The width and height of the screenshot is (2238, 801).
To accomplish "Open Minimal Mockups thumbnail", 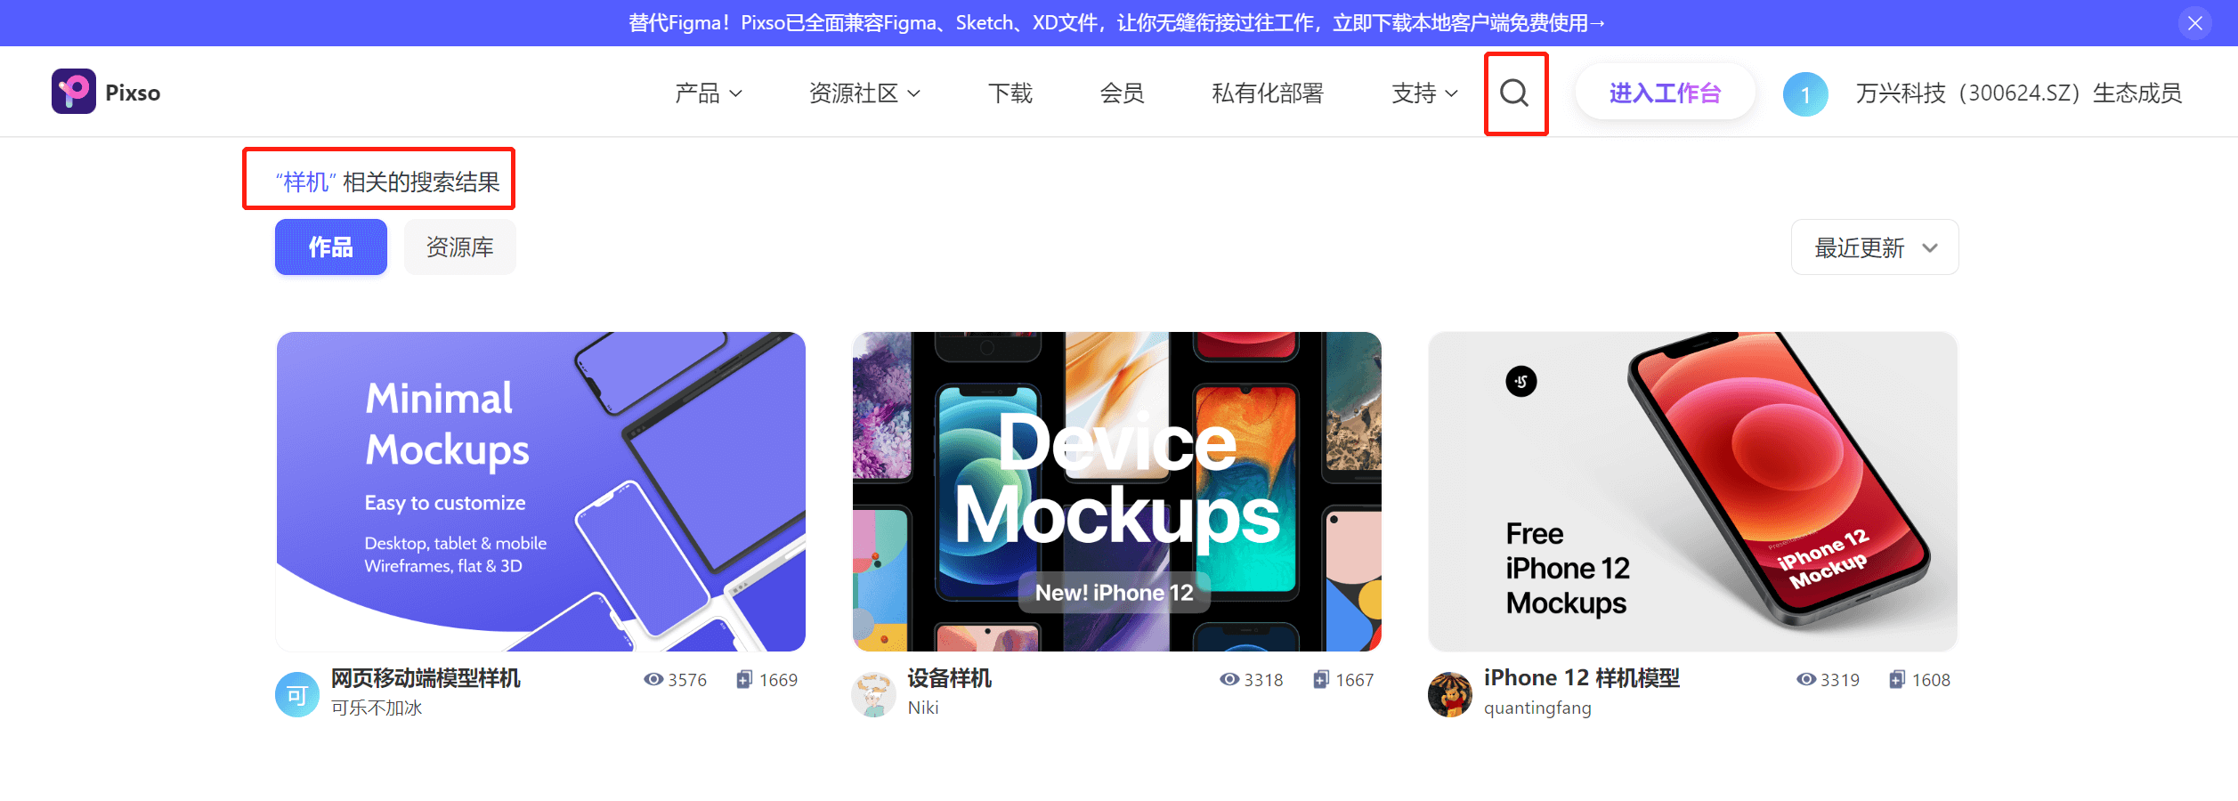I will 541,491.
